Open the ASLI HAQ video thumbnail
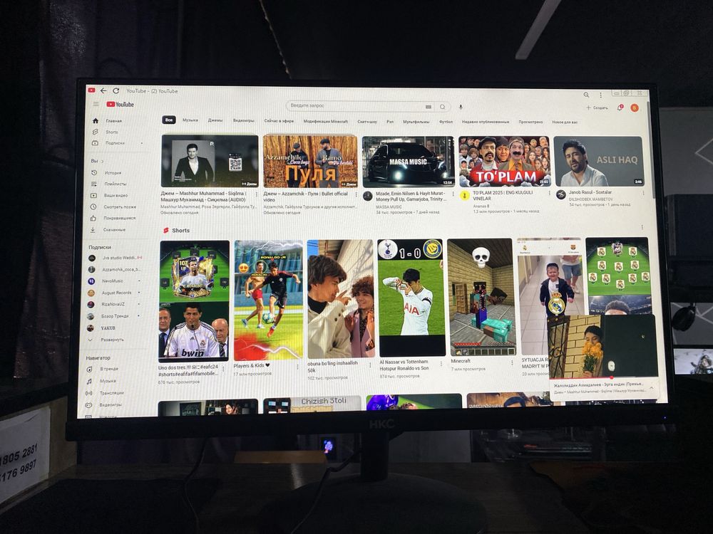 click(x=598, y=161)
